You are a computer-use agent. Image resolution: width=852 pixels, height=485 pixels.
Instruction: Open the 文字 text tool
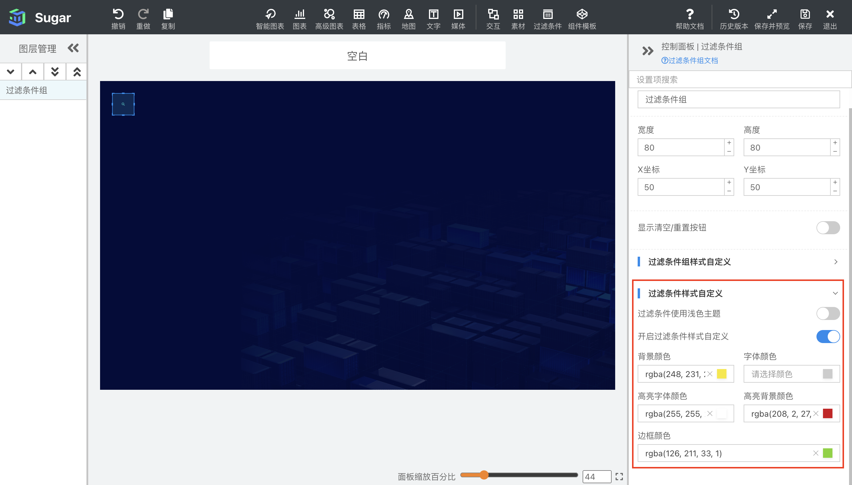[x=433, y=18]
